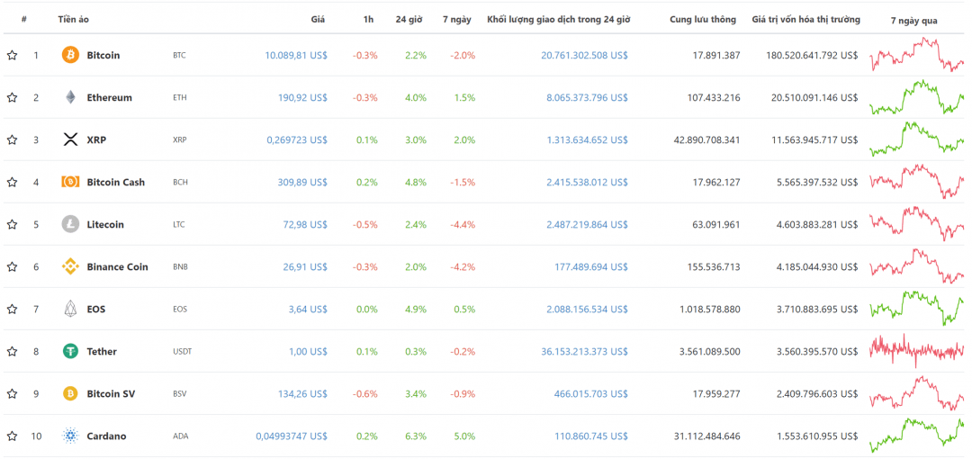Click the USDT ticker symbol
The image size is (972, 459).
pos(182,351)
